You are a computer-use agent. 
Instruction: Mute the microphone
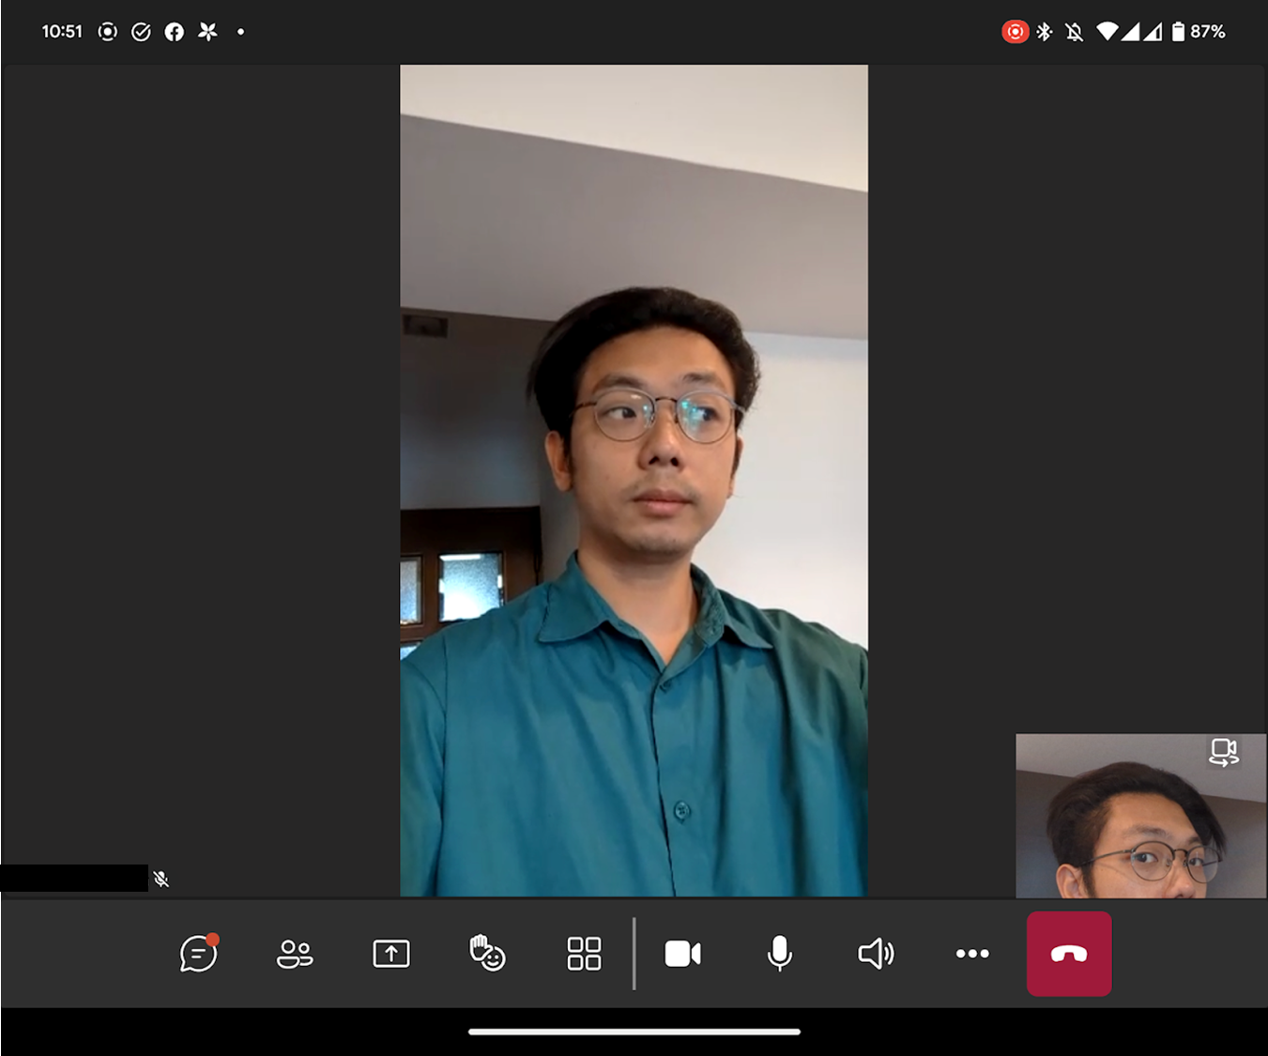click(780, 954)
